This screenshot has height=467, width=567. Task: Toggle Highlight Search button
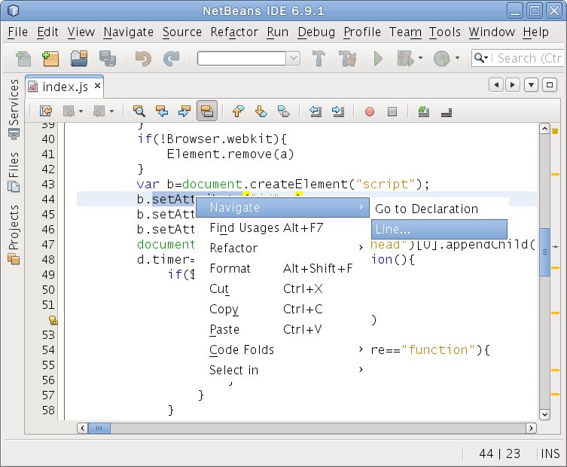(x=207, y=111)
